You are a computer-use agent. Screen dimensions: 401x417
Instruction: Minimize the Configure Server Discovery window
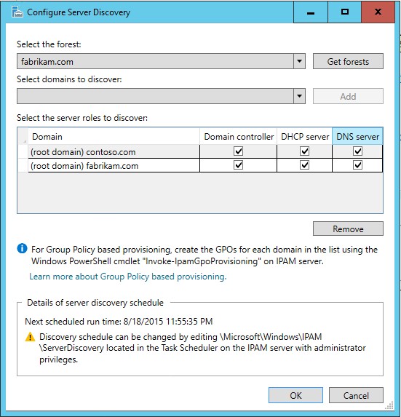311,12
